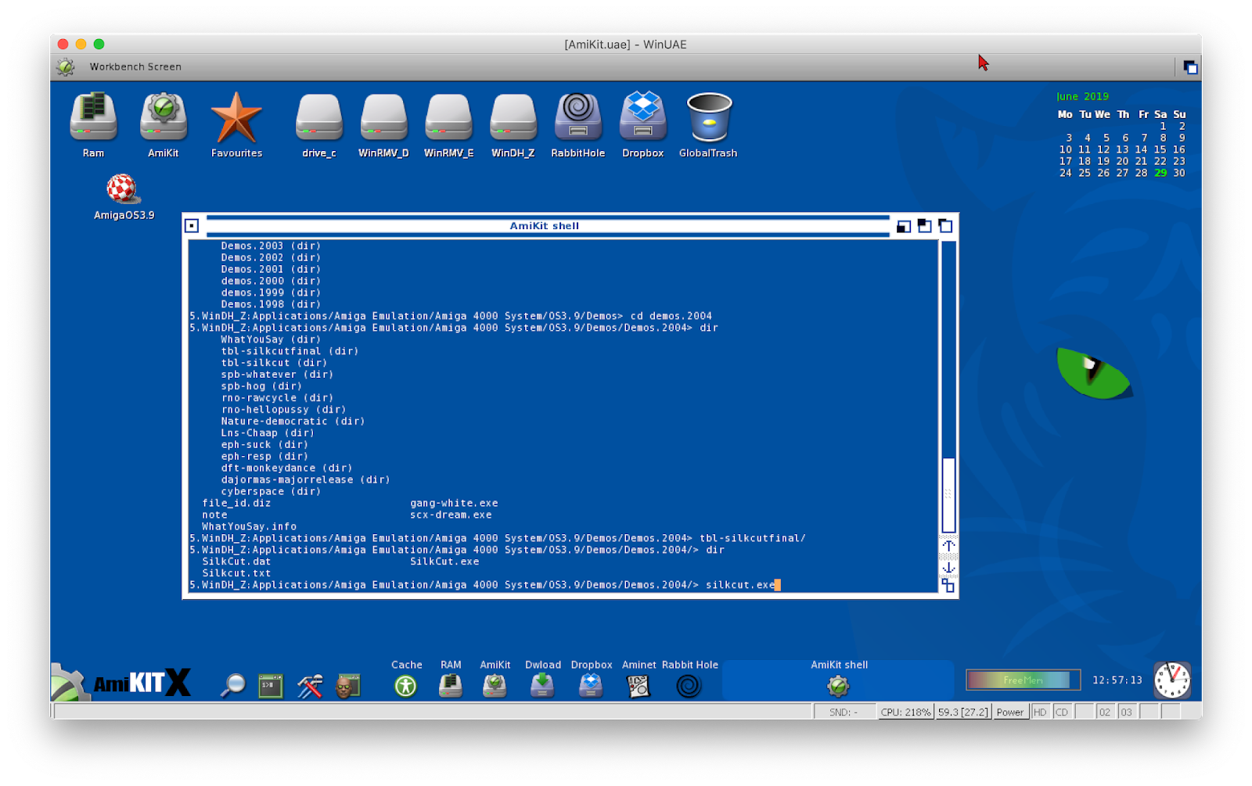Image resolution: width=1252 pixels, height=786 pixels.
Task: Click the face icon in dock
Action: (347, 686)
